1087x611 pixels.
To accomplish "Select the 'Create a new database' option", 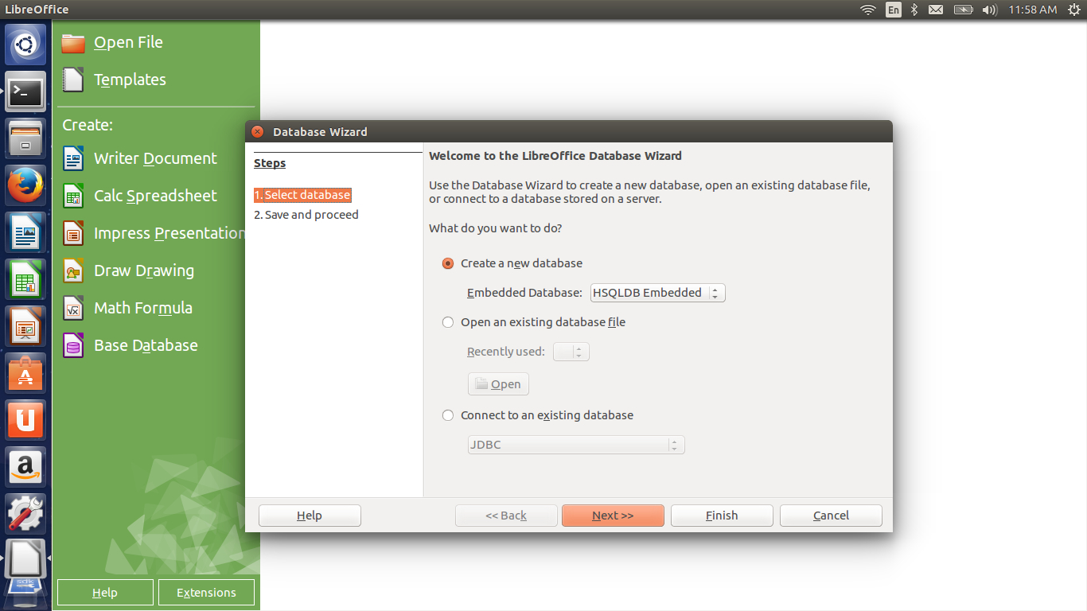I will coord(512,263).
